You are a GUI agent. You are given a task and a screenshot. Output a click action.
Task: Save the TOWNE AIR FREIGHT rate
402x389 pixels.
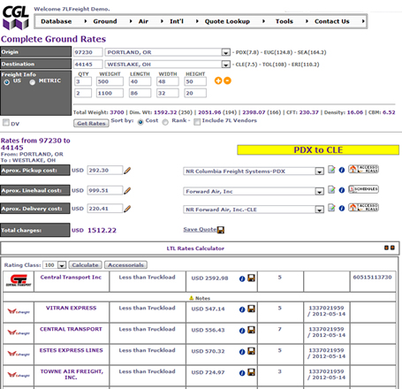coord(251,372)
